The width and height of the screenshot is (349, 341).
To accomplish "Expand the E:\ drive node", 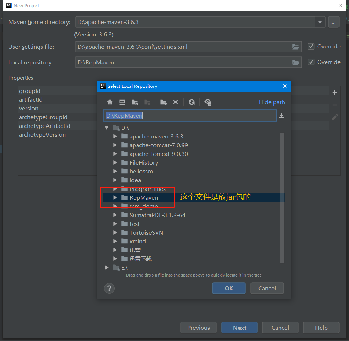I will (x=107, y=267).
